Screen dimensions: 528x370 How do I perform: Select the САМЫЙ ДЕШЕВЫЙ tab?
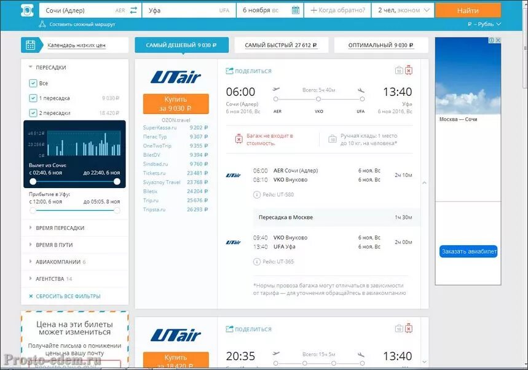tap(181, 45)
